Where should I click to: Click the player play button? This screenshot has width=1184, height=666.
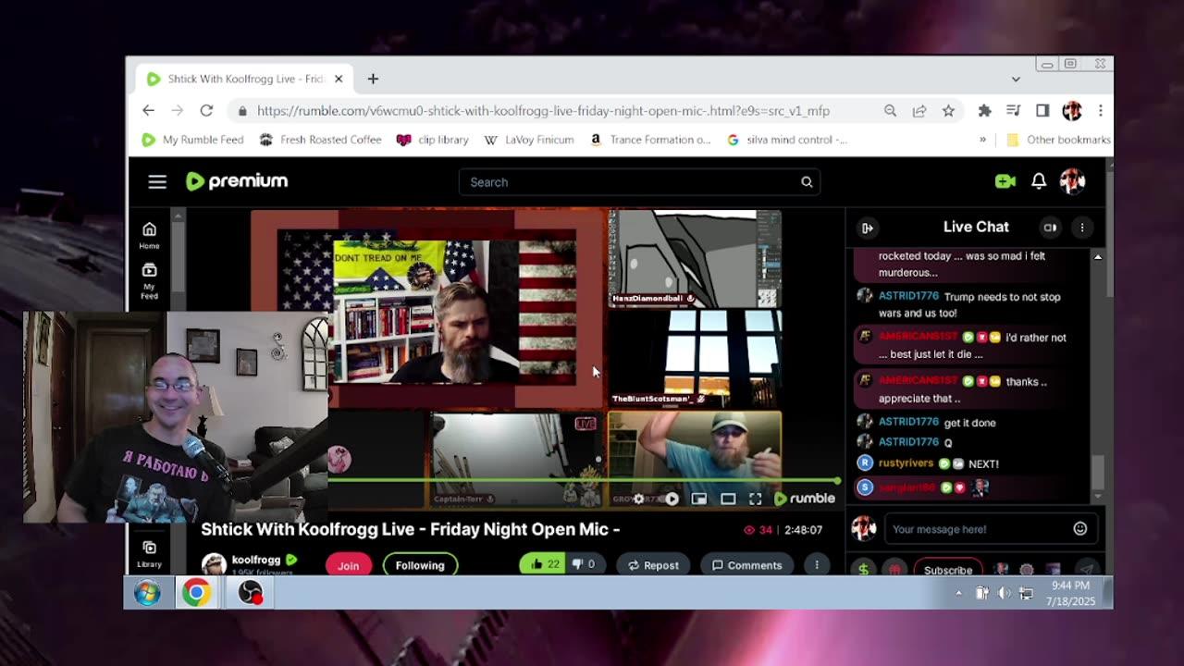point(672,499)
